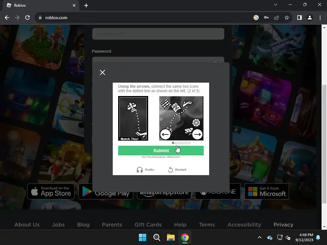The width and height of the screenshot is (327, 245).
Task: Open the Help footer link
Action: (180, 225)
